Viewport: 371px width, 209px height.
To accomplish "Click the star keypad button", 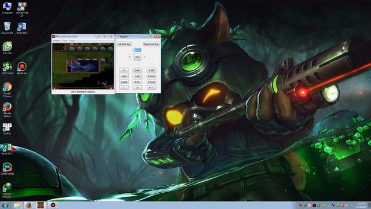I will pyautogui.click(x=124, y=88).
